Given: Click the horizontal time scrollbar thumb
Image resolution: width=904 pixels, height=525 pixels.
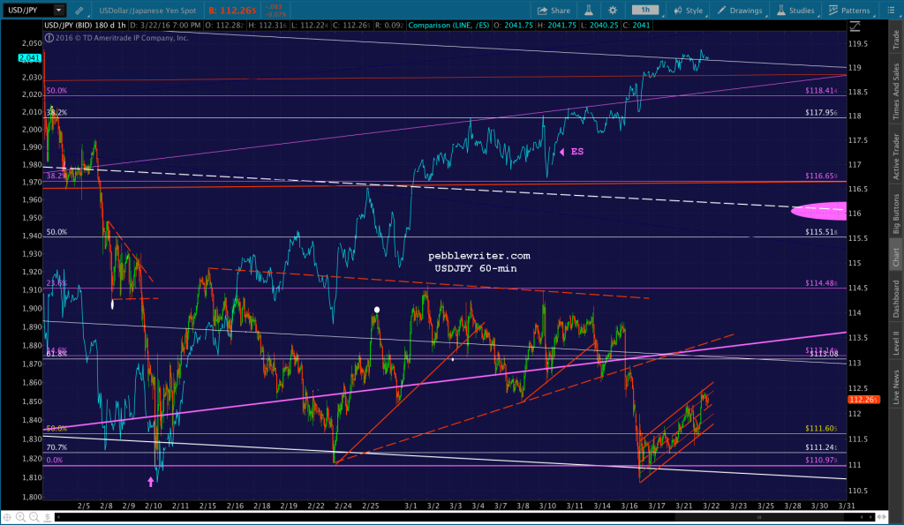Looking at the screenshot, I should tap(759, 517).
